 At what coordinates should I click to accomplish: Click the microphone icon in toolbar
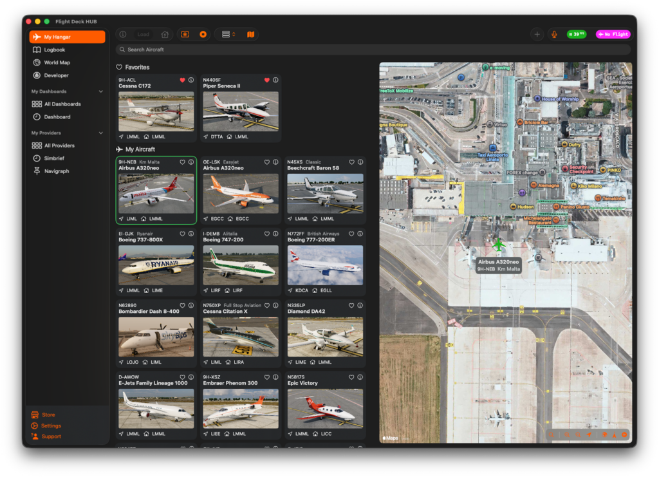(x=554, y=34)
